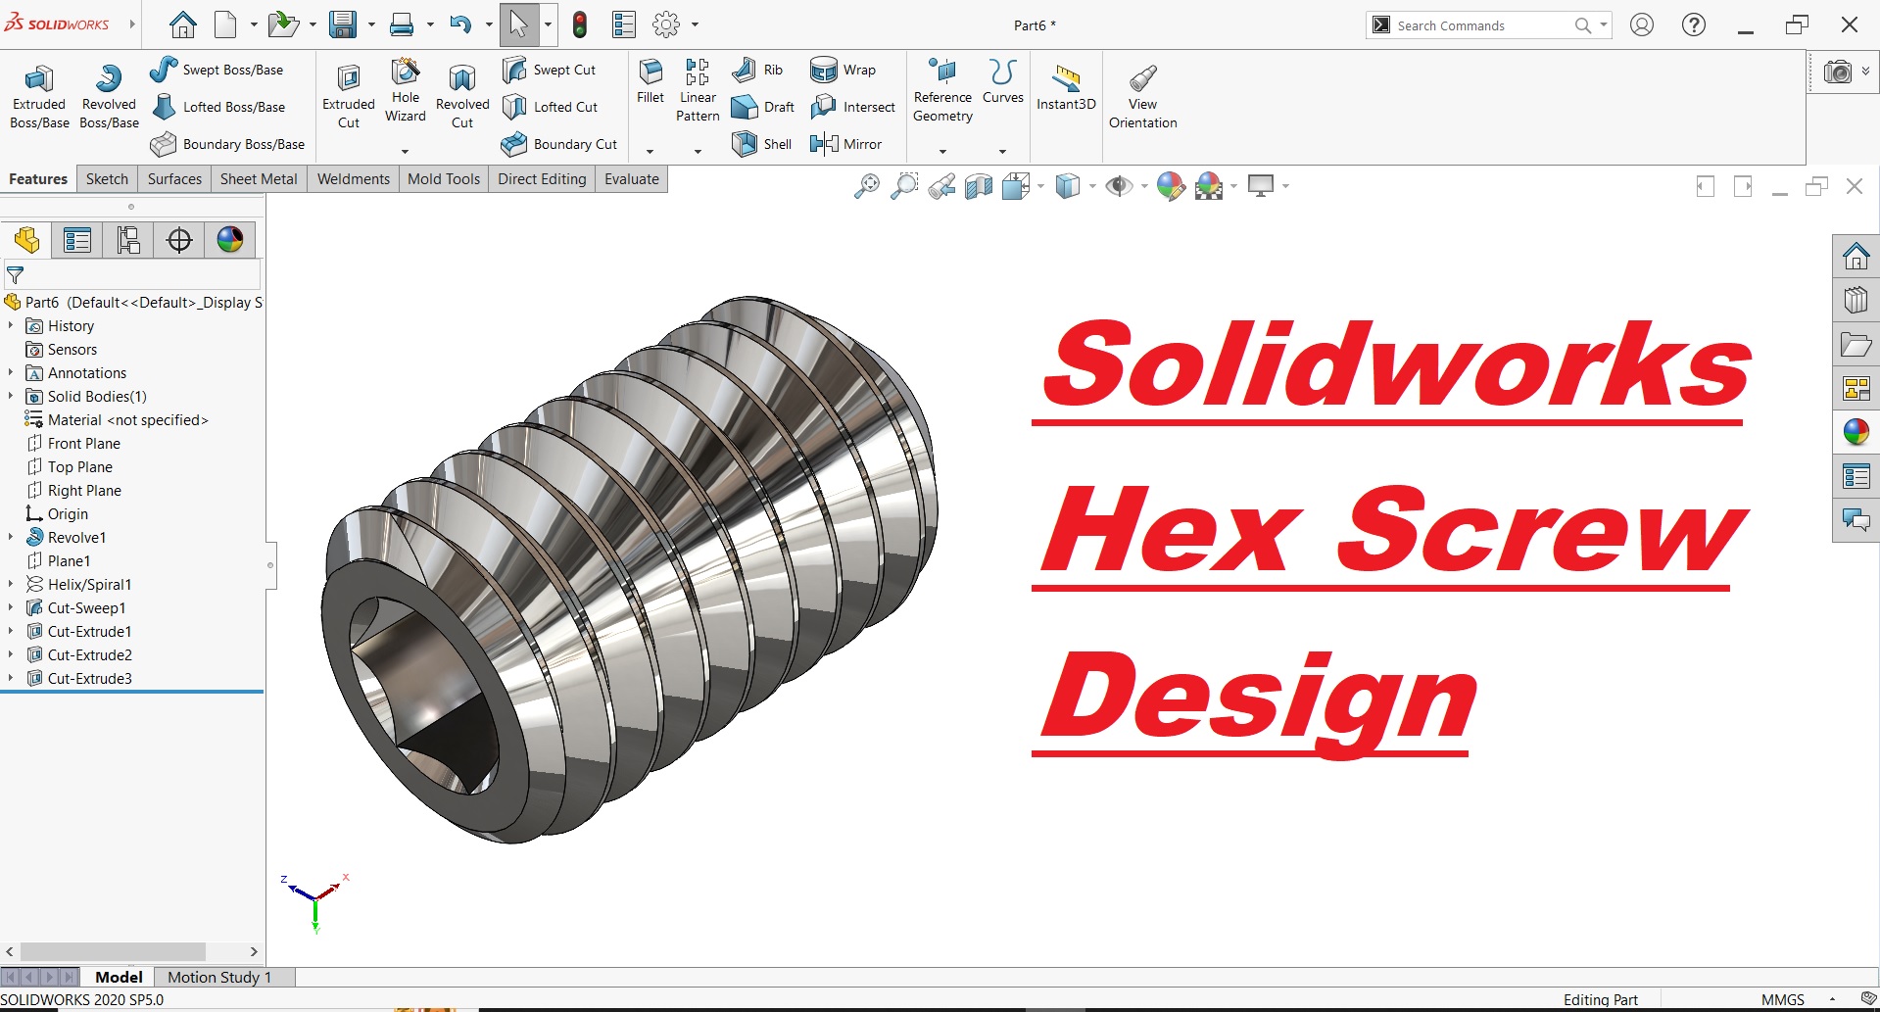Switch to the Sheet Metal tab
1880x1012 pixels.
259,179
